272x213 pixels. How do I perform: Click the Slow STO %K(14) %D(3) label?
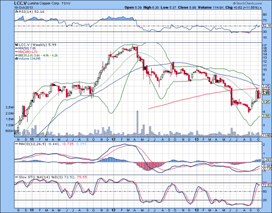pos(41,177)
